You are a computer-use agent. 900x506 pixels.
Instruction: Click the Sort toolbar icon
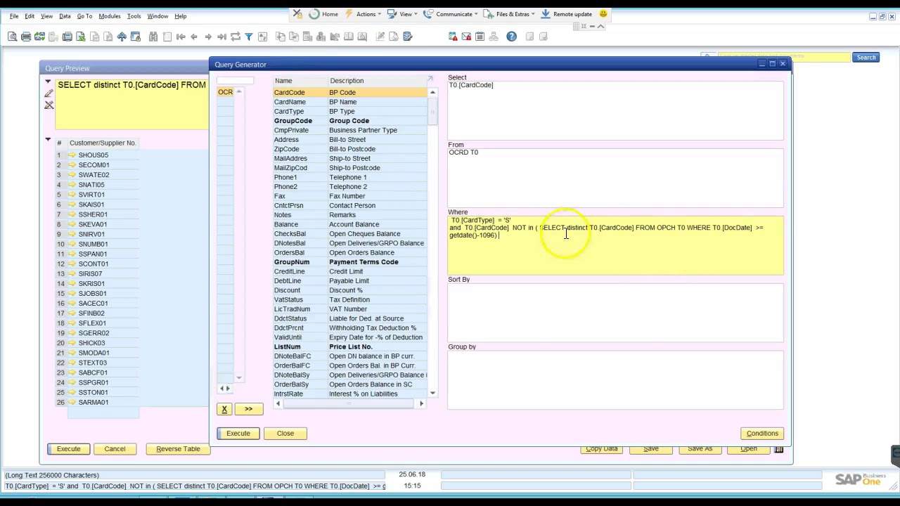pos(262,37)
